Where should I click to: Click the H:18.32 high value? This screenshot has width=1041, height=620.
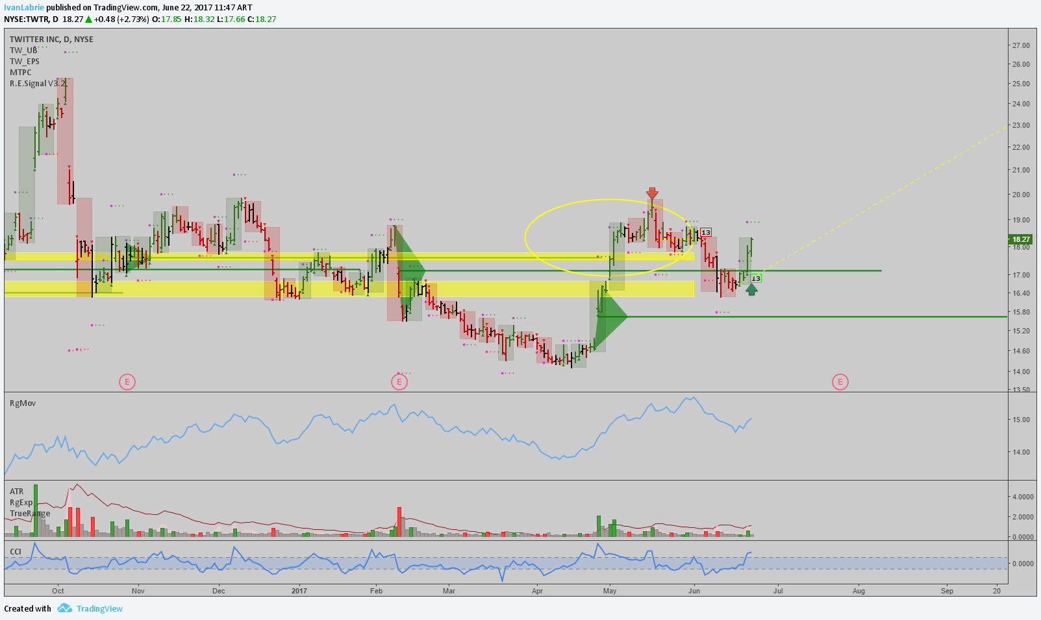tap(199, 19)
